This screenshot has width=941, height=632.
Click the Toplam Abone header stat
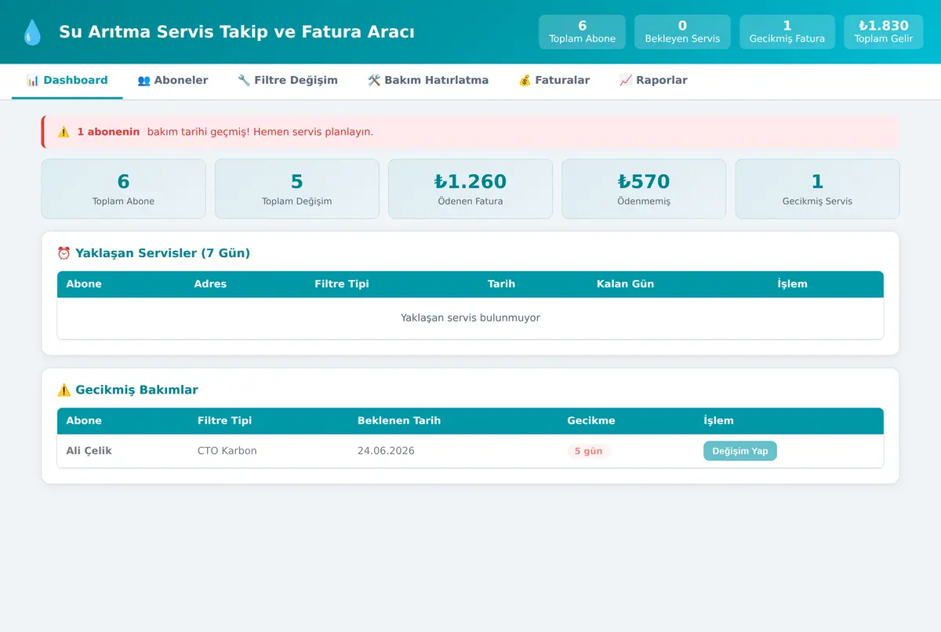tap(582, 32)
